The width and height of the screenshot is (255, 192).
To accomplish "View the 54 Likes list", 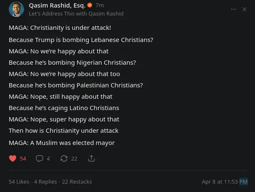I will [x=19, y=181].
